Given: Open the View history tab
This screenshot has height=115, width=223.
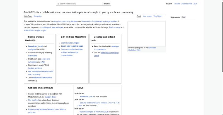Looking at the screenshot, I should pos(158,16).
